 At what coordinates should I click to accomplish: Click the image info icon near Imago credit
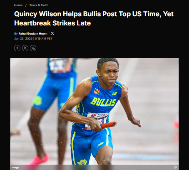tap(175, 167)
